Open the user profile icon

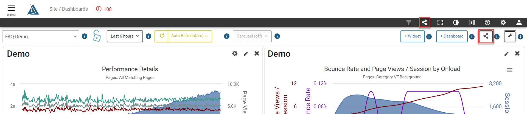point(519,22)
